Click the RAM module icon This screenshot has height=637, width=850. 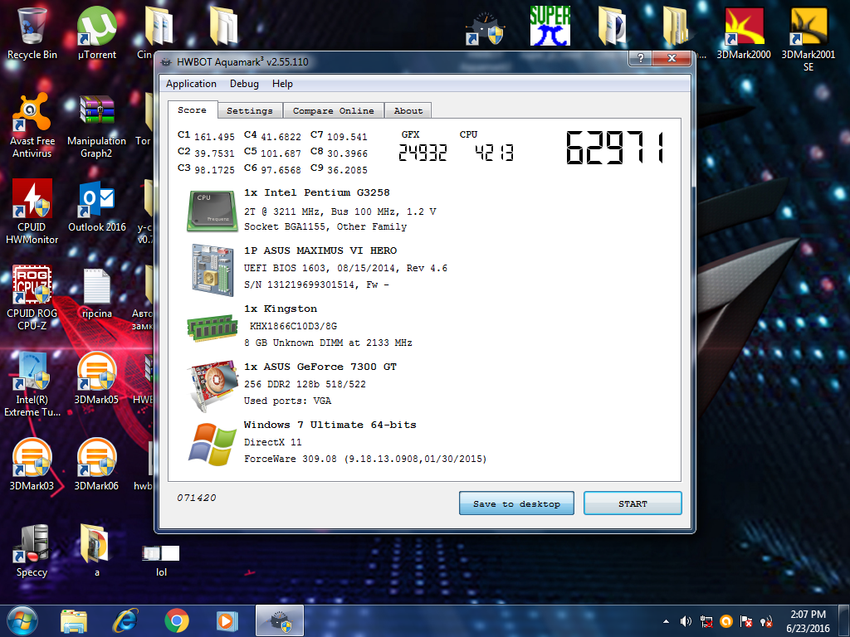pos(212,327)
